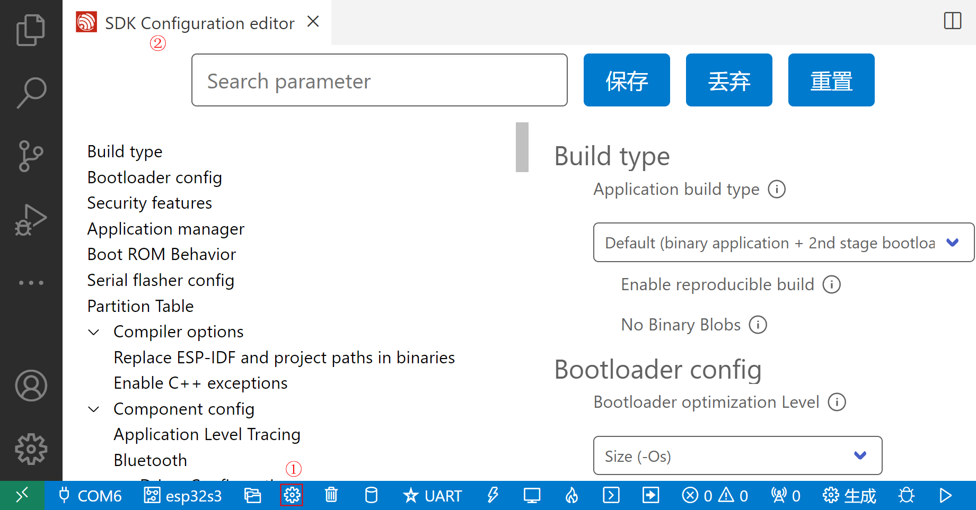The width and height of the screenshot is (976, 510).
Task: Open Run and Debug view
Action: click(31, 220)
